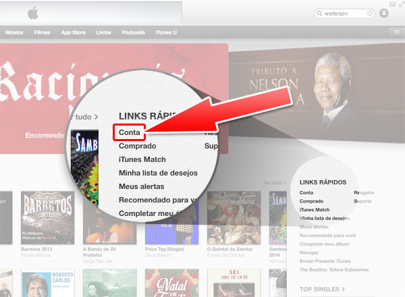The height and width of the screenshot is (297, 405).
Task: Click Enviar Presente iTunes quick link
Action: (325, 261)
